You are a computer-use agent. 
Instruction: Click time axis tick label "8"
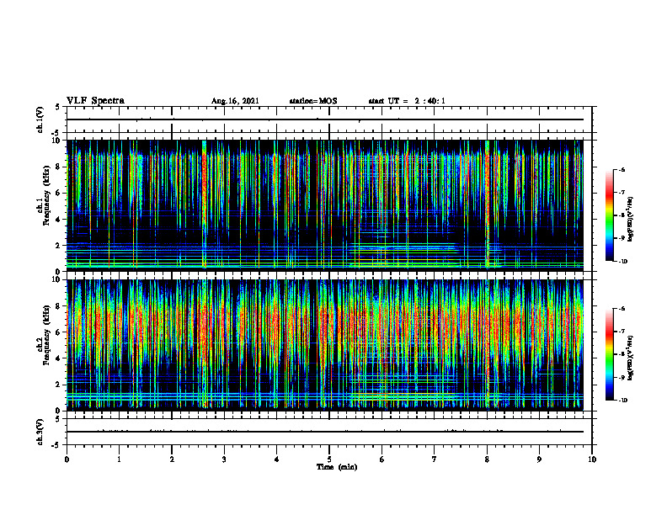coord(487,459)
